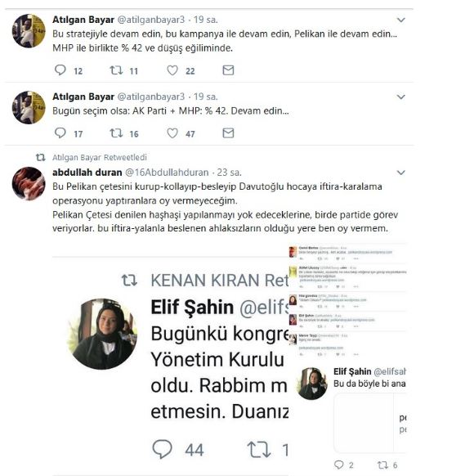Retweet the small Elif Şahin tweet with 6
The width and height of the screenshot is (465, 476).
(x=382, y=465)
